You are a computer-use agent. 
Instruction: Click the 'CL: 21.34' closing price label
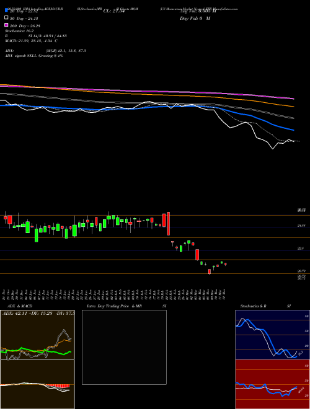coord(114,11)
